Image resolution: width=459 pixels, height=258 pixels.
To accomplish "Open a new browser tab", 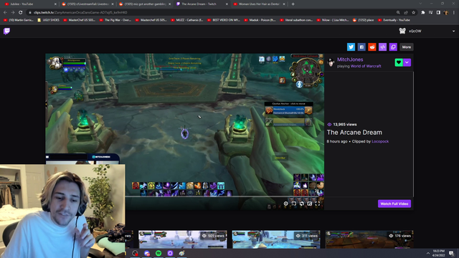I will pyautogui.click(x=293, y=4).
